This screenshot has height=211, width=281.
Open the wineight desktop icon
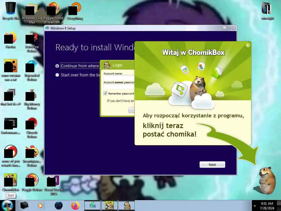(267, 11)
